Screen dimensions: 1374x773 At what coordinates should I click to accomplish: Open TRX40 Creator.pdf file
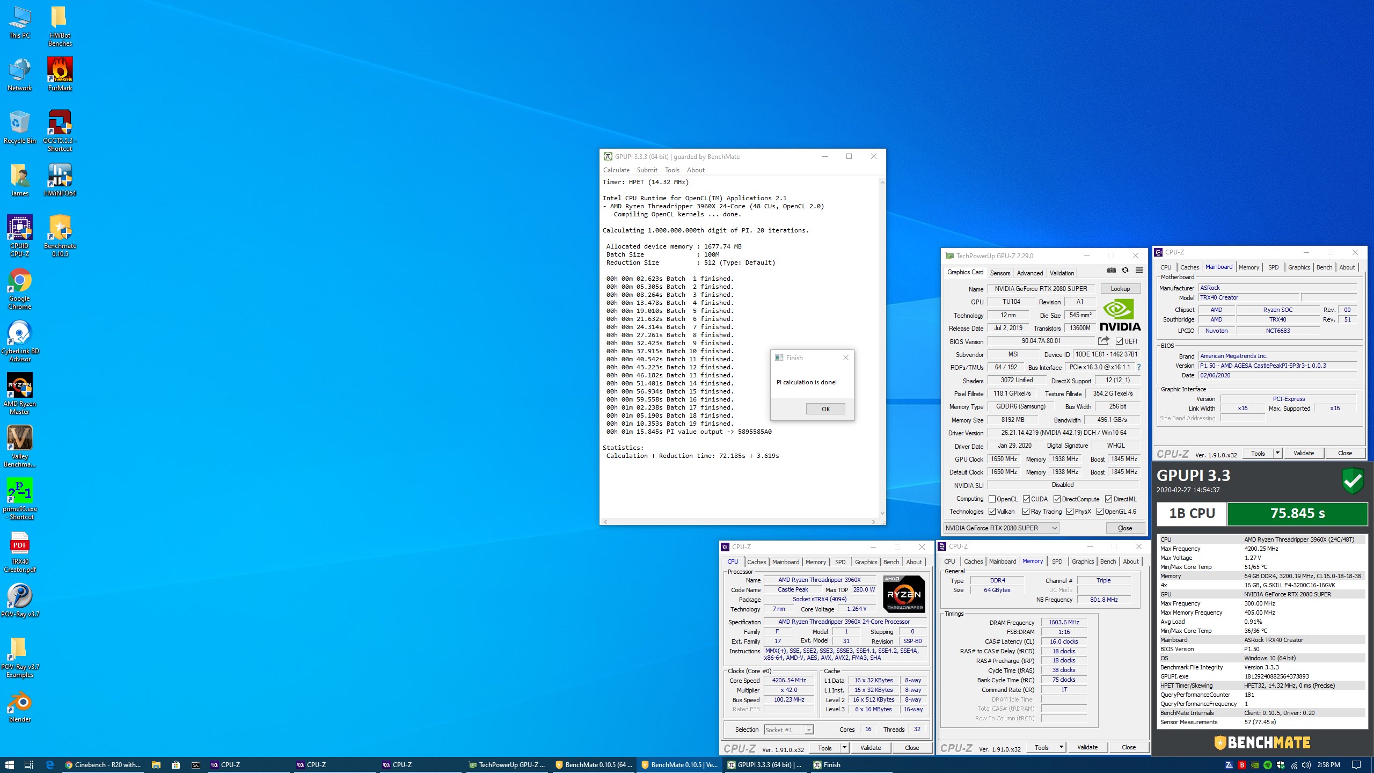(20, 551)
